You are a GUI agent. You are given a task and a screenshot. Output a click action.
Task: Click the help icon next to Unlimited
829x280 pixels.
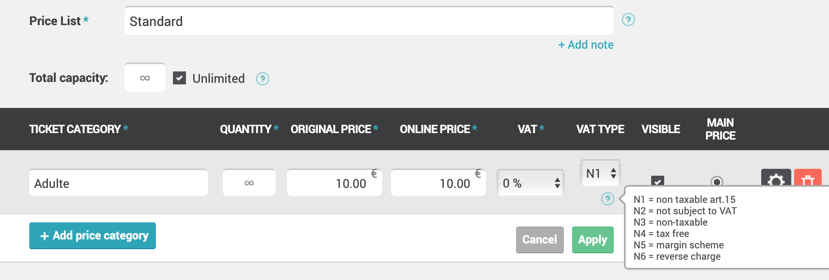[x=263, y=79]
